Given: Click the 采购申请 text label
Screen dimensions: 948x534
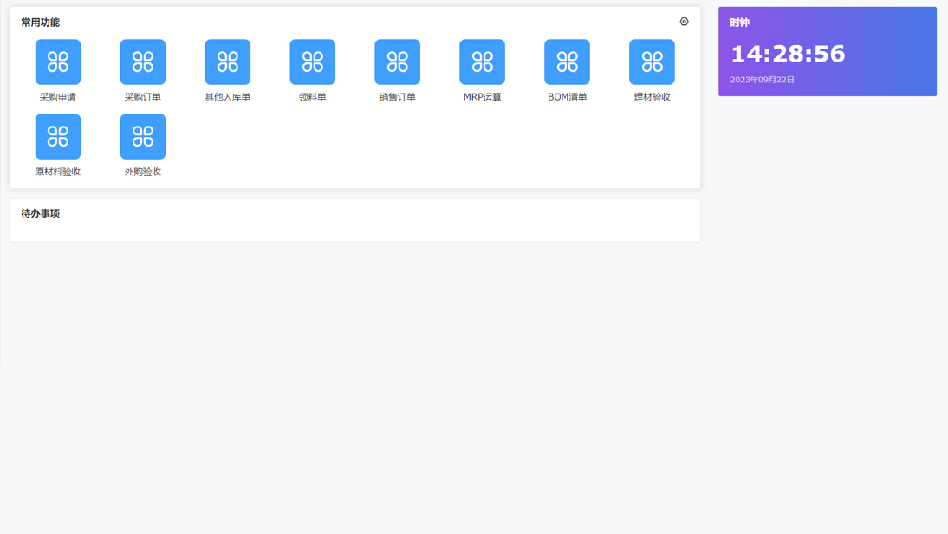Looking at the screenshot, I should point(58,97).
